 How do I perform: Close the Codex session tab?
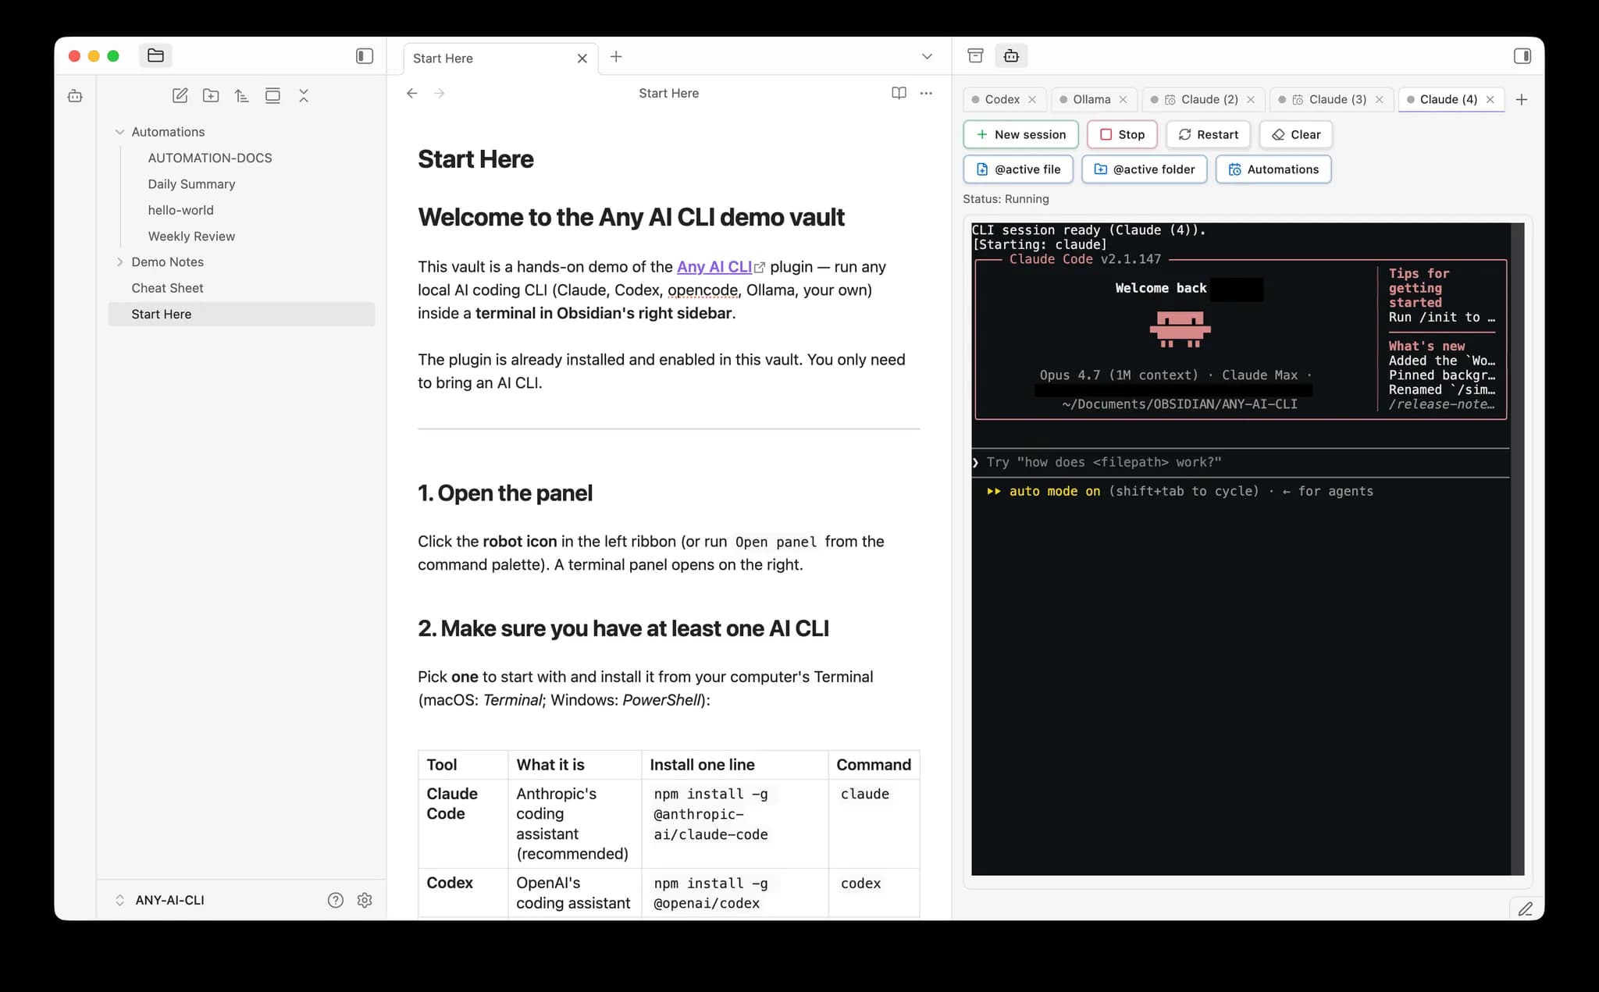pos(1032,99)
